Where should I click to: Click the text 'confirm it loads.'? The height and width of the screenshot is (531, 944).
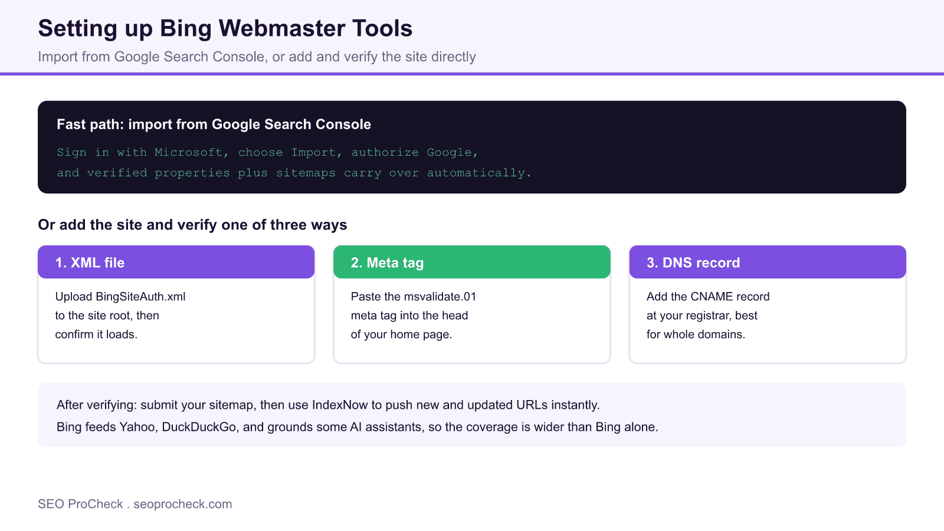coord(96,335)
